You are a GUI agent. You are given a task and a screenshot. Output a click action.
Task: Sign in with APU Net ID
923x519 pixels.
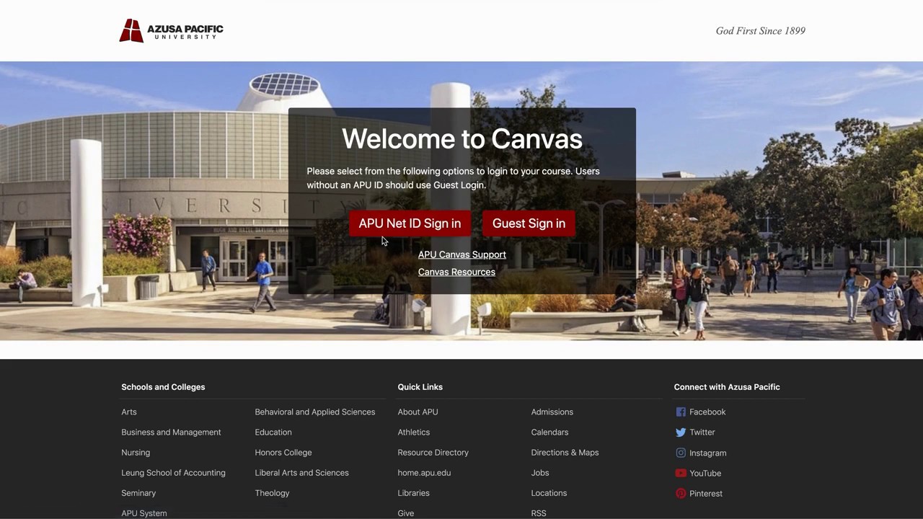410,223
